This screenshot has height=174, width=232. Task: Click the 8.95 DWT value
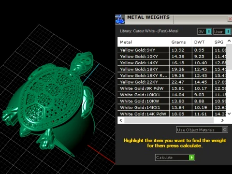click(199, 50)
